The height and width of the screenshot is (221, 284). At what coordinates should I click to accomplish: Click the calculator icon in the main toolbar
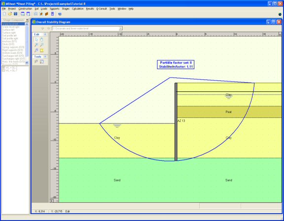pos(53,14)
